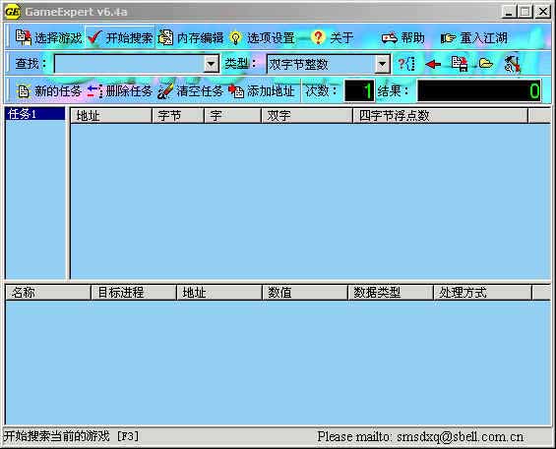
Task: Click the 关于 about question mark
Action: (318, 37)
